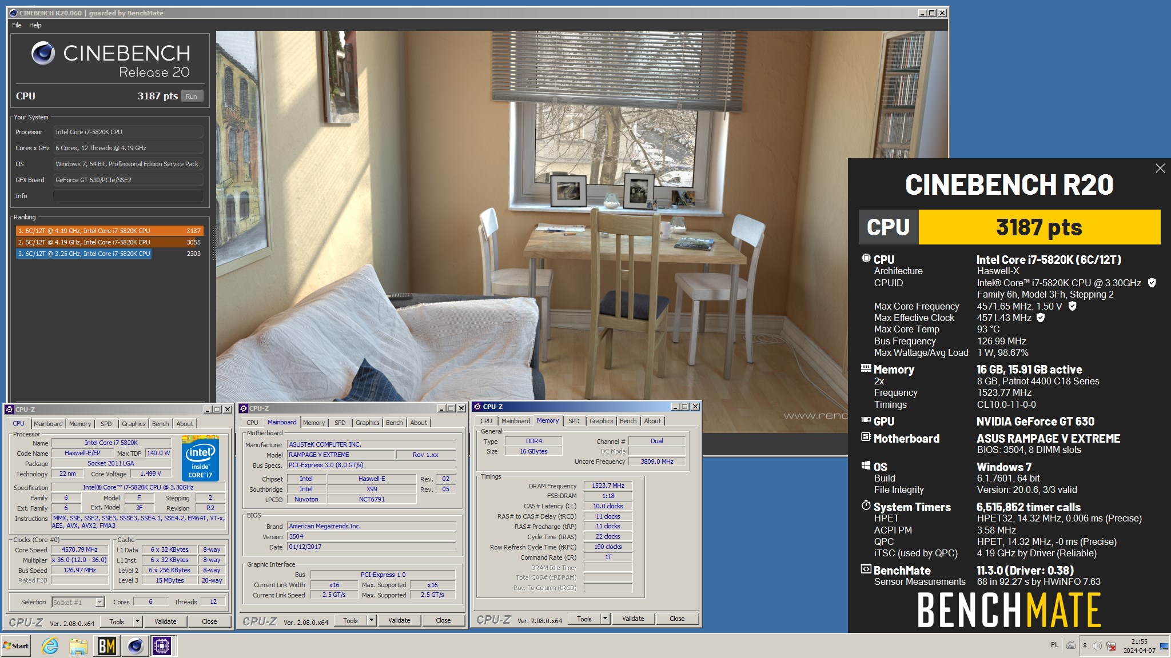Open Bench tab in first CPU-Z window
This screenshot has width=1171, height=658.
pyautogui.click(x=161, y=424)
